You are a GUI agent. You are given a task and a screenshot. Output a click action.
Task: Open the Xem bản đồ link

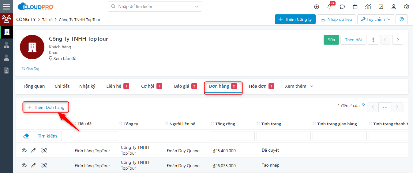pyautogui.click(x=63, y=58)
